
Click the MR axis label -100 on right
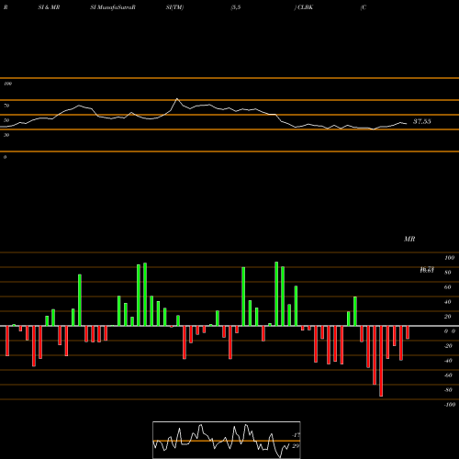(x=450, y=405)
